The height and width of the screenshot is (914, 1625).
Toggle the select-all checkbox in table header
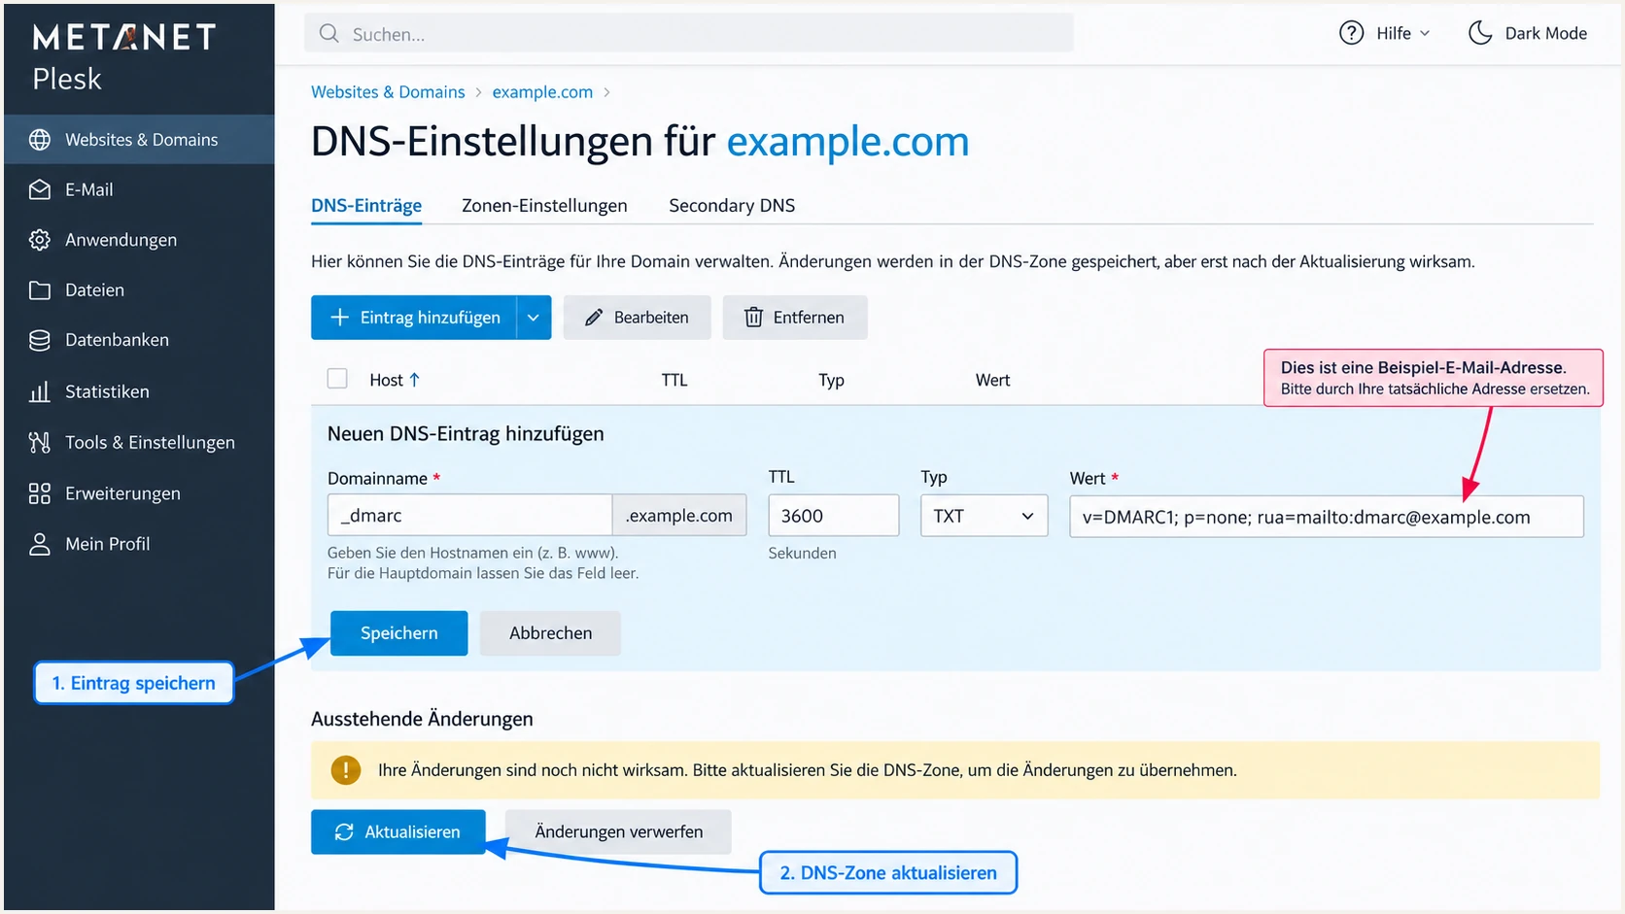coord(337,379)
